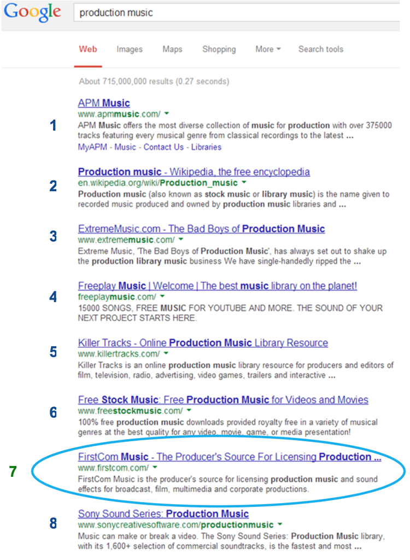Open ExtremeMusic.com Bad Boys result title
Image resolution: width=410 pixels, height=560 pixels.
click(201, 229)
